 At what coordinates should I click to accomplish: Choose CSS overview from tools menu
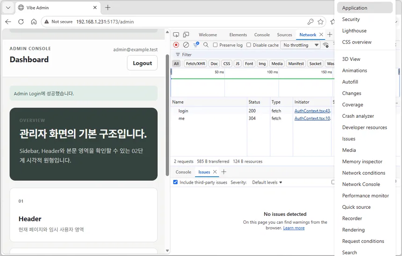point(365,42)
